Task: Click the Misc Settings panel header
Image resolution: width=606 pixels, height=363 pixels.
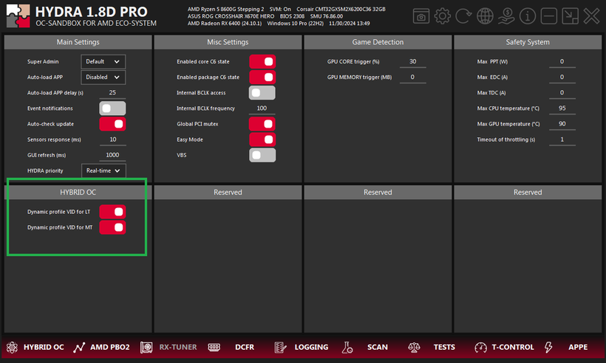Action: 228,42
